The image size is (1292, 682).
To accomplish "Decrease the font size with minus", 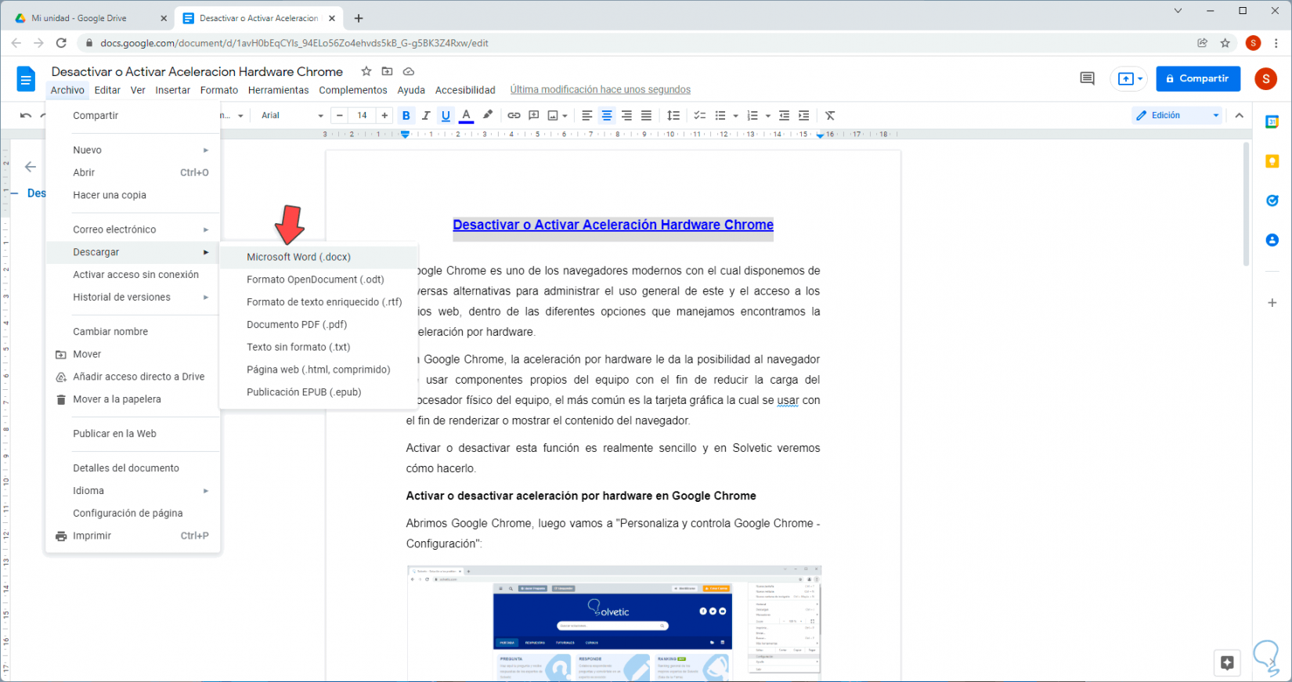I will (340, 116).
